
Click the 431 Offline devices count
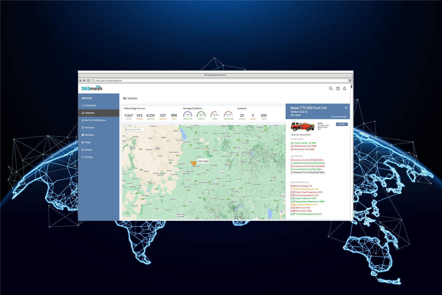click(x=139, y=116)
